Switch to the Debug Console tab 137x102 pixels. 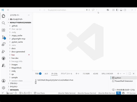66,74
